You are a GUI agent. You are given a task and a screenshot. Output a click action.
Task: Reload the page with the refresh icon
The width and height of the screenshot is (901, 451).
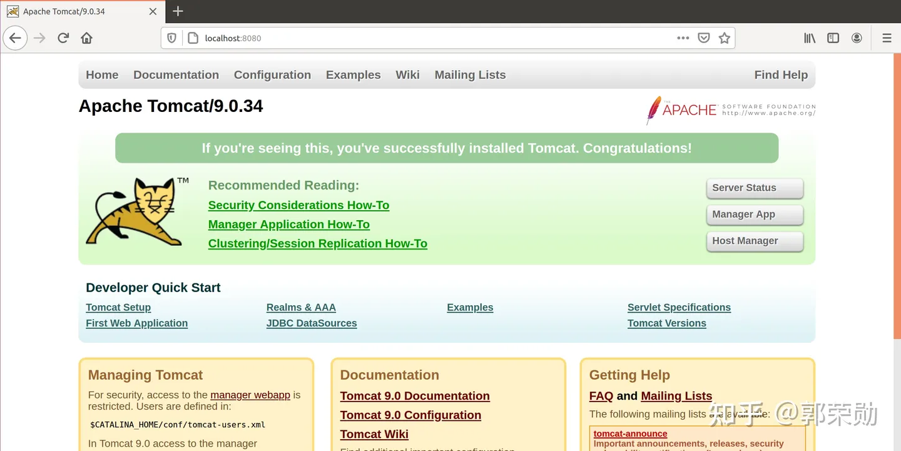point(63,38)
